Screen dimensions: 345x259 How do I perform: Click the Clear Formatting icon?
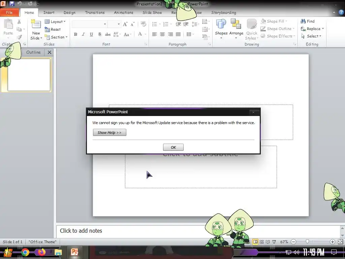(x=144, y=24)
